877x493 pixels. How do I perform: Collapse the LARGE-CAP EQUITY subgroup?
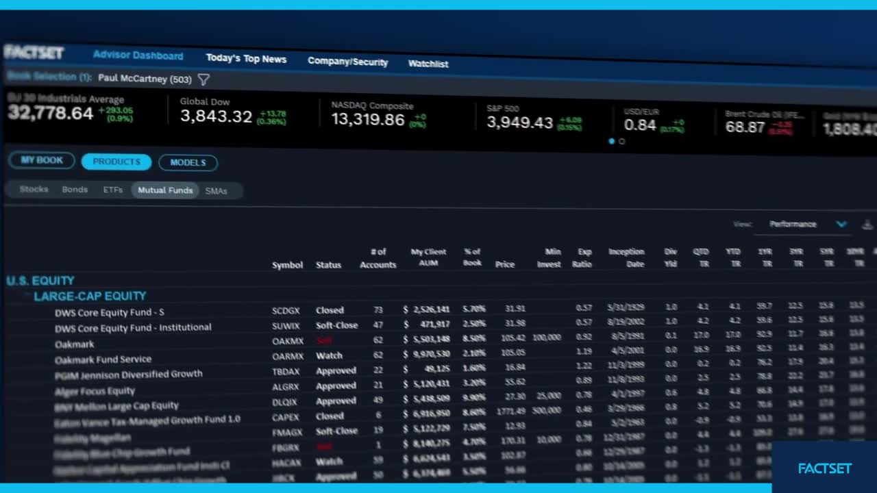click(x=90, y=296)
